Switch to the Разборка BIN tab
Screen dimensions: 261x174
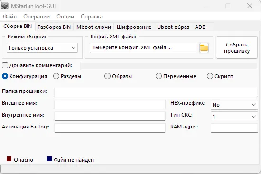54,27
